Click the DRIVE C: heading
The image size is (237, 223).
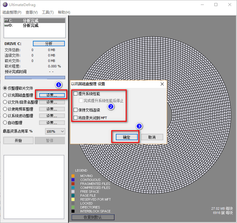click(13, 44)
